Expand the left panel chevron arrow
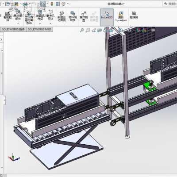 coord(1,39)
